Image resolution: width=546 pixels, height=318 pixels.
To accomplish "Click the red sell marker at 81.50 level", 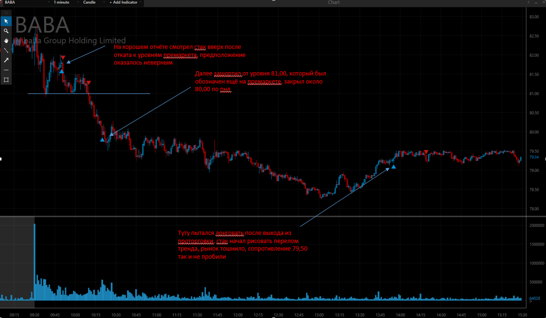I will 89,83.
